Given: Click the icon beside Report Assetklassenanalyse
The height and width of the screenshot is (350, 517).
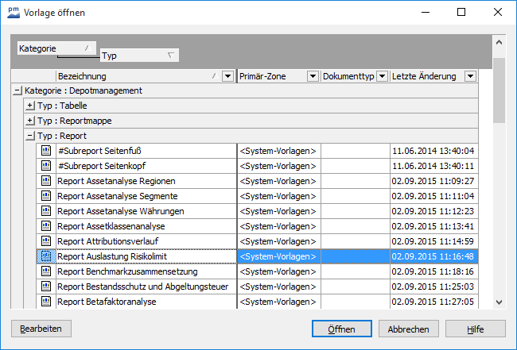Looking at the screenshot, I should [x=46, y=226].
